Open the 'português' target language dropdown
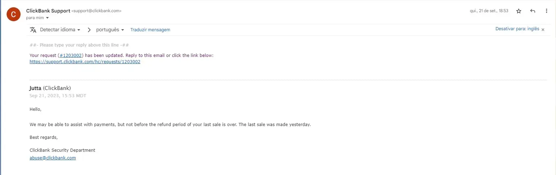The height and width of the screenshot is (175, 556). pos(110,30)
